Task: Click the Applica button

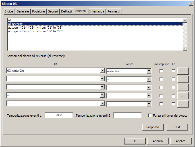Action: [x=180, y=141]
